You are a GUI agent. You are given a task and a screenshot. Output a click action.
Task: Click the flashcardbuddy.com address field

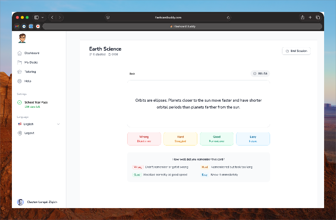click(168, 17)
